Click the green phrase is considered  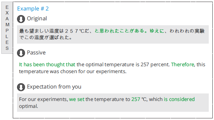(179, 99)
